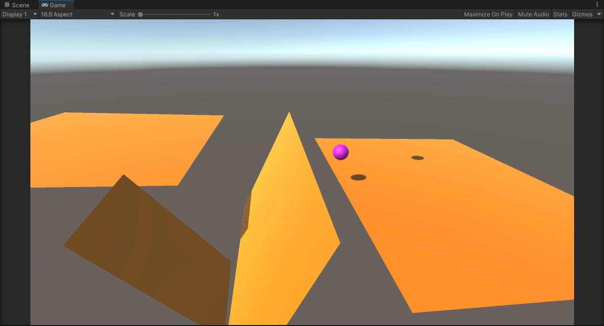
Task: Click the 16:9 Aspect dropdown arrow
Action: click(112, 14)
